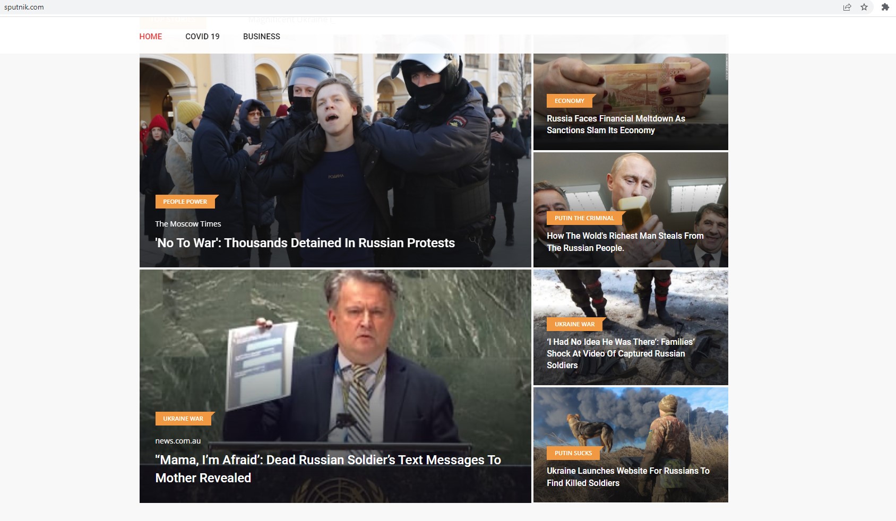Select the PUTIN SUCKS category tag
This screenshot has height=521, width=896.
click(573, 453)
